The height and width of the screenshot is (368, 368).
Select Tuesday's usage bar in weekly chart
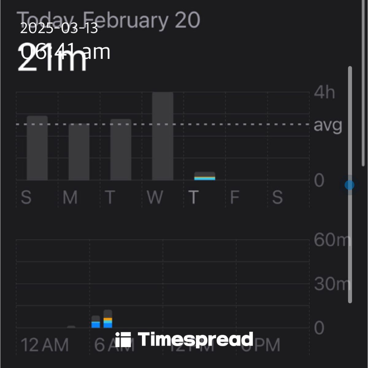pyautogui.click(x=121, y=150)
